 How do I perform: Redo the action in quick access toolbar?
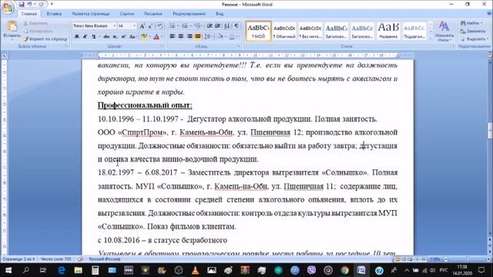coord(41,5)
